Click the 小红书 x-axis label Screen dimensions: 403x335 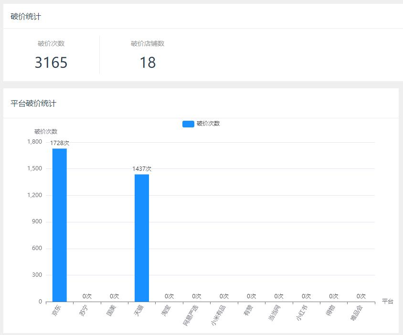pyautogui.click(x=301, y=313)
